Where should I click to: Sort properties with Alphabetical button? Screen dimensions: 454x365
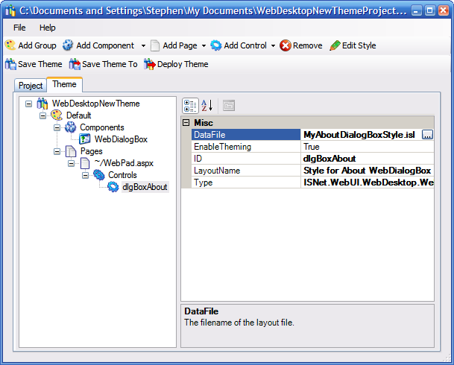click(207, 105)
